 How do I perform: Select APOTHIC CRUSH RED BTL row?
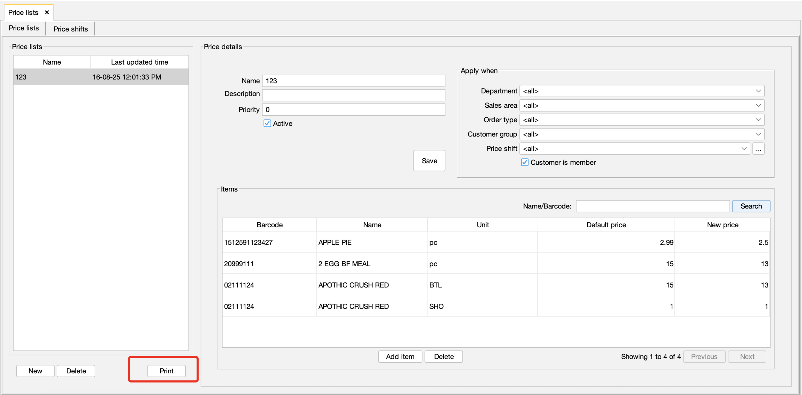pyautogui.click(x=496, y=285)
